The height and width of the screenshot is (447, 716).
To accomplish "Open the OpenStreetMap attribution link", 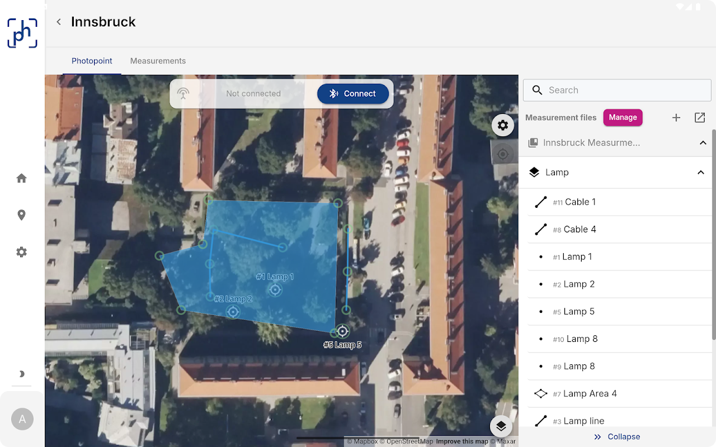I will pos(406,441).
